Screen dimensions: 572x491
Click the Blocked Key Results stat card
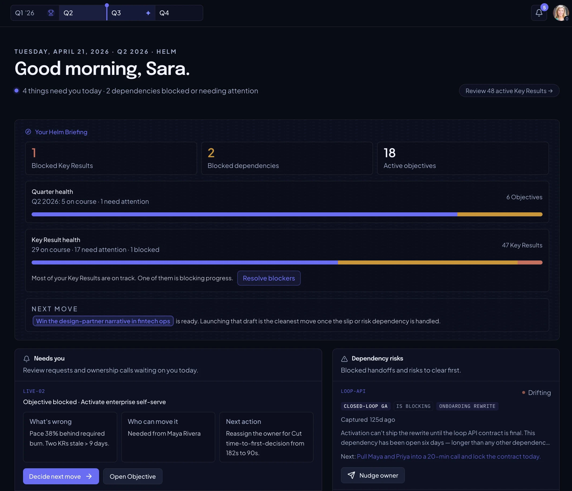[x=111, y=158]
